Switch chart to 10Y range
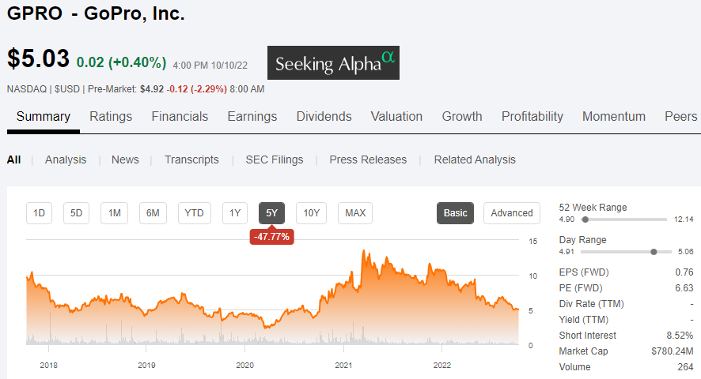 tap(311, 213)
